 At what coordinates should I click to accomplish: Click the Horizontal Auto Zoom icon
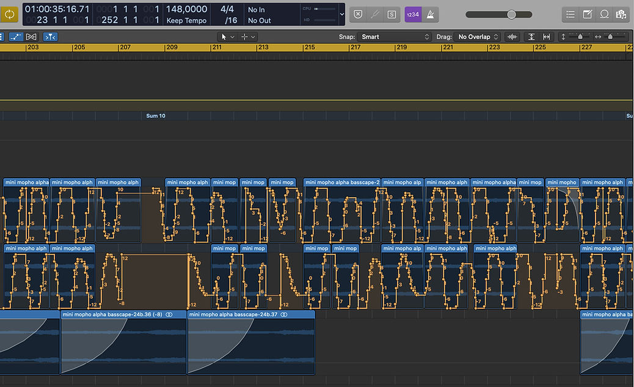(x=546, y=37)
